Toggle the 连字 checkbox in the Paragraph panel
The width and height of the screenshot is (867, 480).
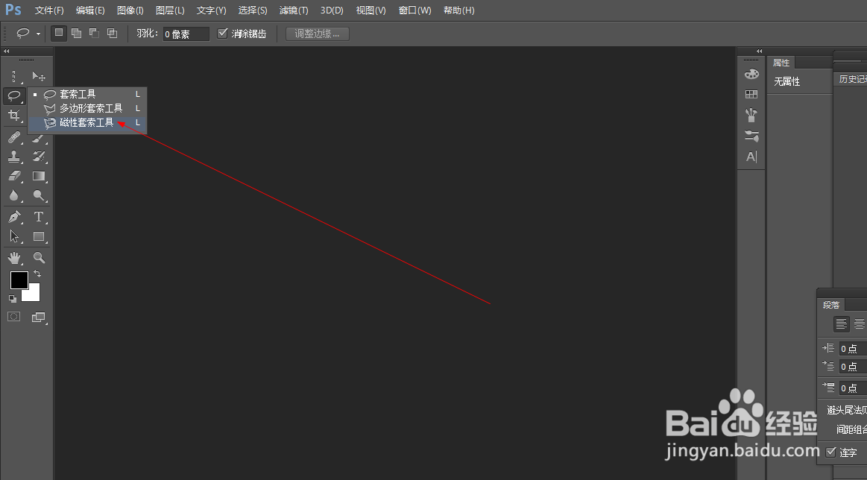[x=832, y=452]
